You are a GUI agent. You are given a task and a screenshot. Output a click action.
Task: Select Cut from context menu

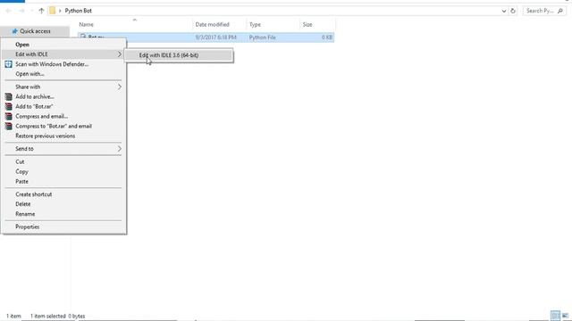coord(20,161)
